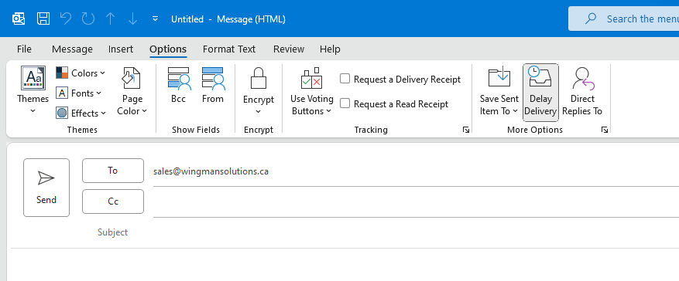The height and width of the screenshot is (281, 679).
Task: Expand the Fonts theme dropdown
Action: [x=79, y=93]
